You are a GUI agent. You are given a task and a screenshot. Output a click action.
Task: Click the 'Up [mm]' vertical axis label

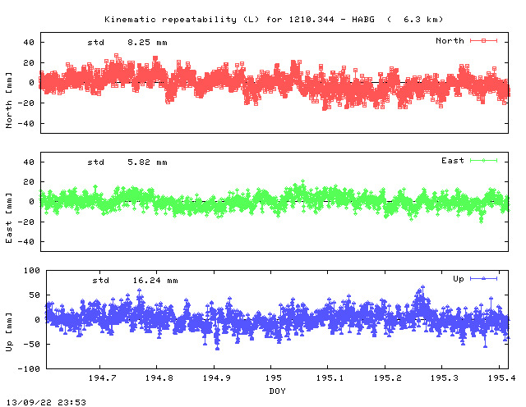(x=9, y=332)
